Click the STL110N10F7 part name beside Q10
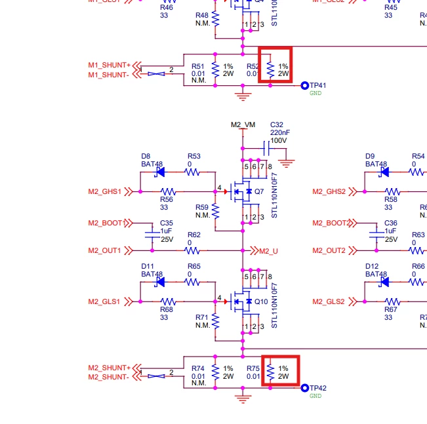The image size is (427, 424). click(x=274, y=305)
